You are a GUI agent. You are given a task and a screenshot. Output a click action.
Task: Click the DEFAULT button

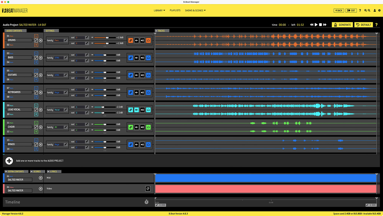click(363, 25)
